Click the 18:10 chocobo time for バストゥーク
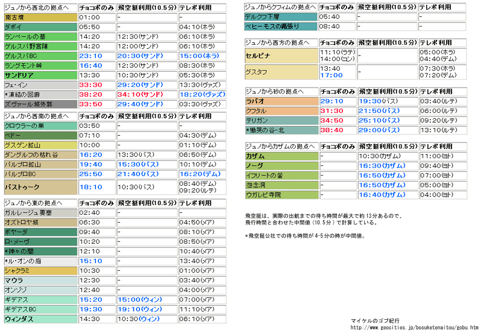The width and height of the screenshot is (483, 333). [x=91, y=187]
